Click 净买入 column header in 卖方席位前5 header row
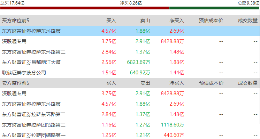The height and width of the screenshot is (139, 260). pos(177,83)
